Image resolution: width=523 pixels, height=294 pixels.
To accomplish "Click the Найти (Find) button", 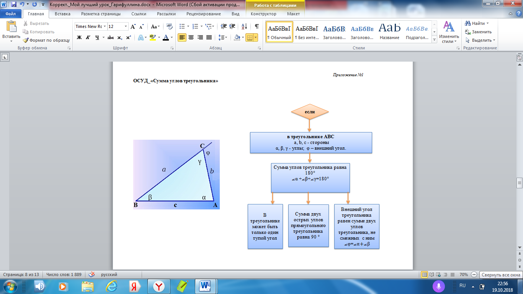I will point(478,23).
